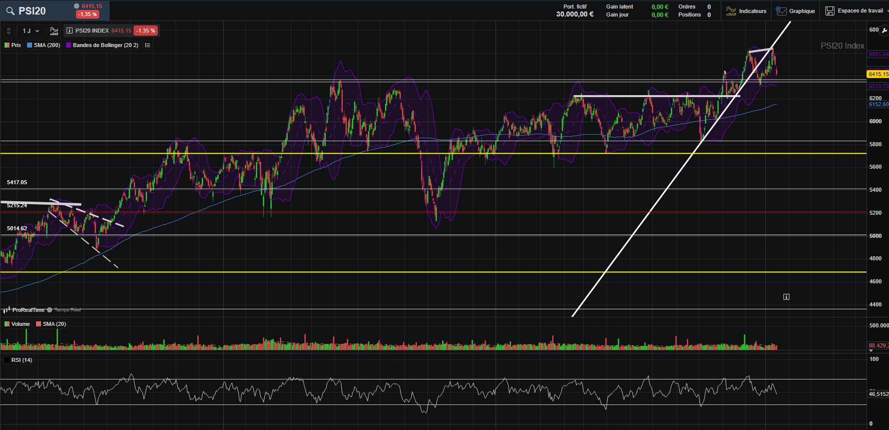889x430 pixels.
Task: Click the purple Bandes de Bollinger swatch
Action: 69,45
